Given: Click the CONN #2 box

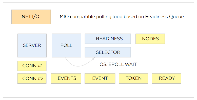Looking at the screenshot, I should [32, 79].
